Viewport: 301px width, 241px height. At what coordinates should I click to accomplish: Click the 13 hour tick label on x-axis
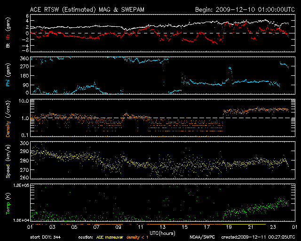pos(162,227)
